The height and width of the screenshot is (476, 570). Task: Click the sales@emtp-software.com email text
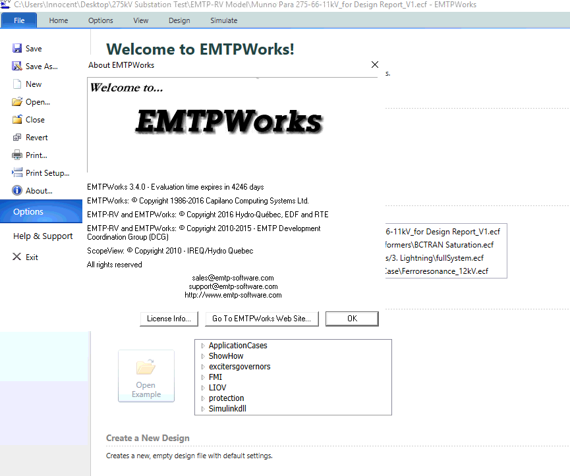pyautogui.click(x=233, y=278)
